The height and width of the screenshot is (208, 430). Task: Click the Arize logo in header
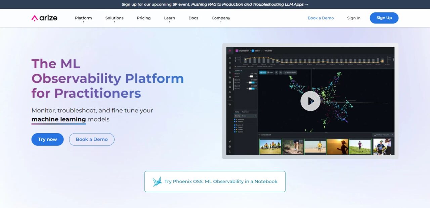pos(44,18)
